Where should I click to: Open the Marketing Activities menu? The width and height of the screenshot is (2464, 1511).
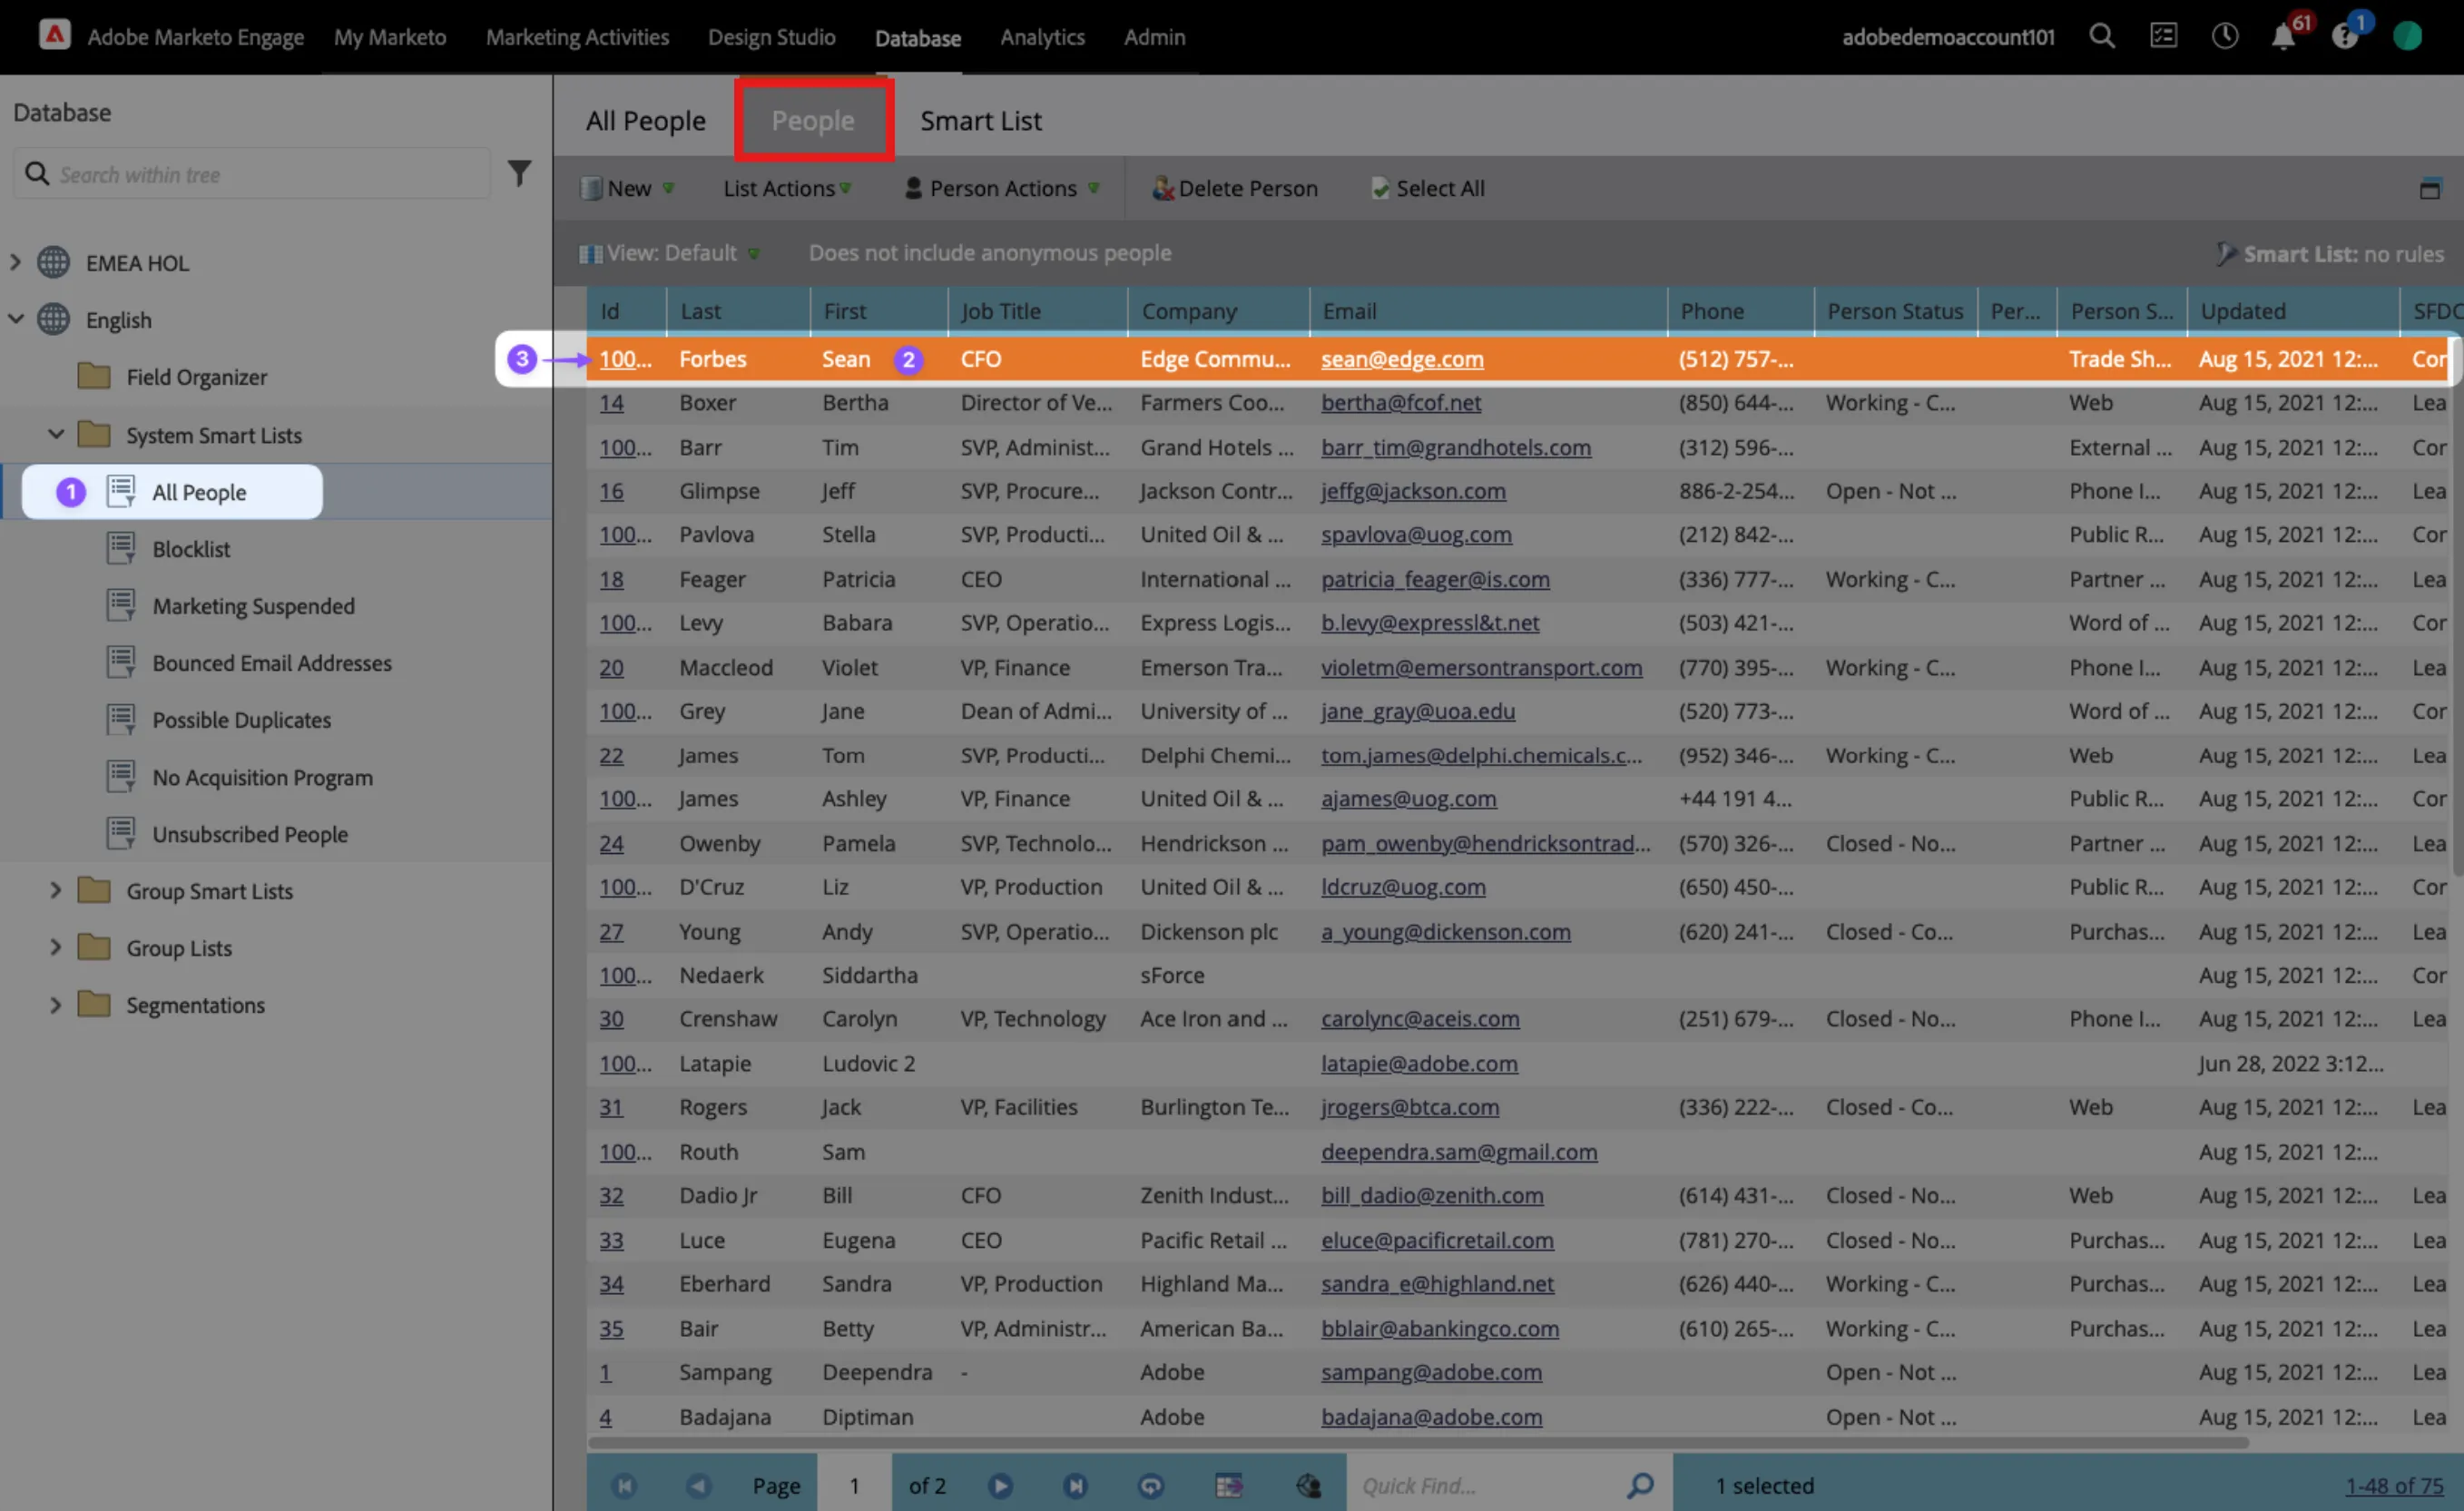click(577, 37)
